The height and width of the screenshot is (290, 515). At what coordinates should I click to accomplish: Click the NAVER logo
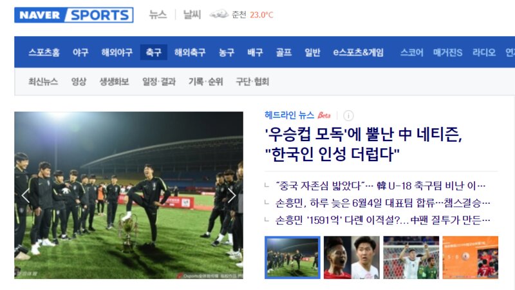tap(40, 15)
